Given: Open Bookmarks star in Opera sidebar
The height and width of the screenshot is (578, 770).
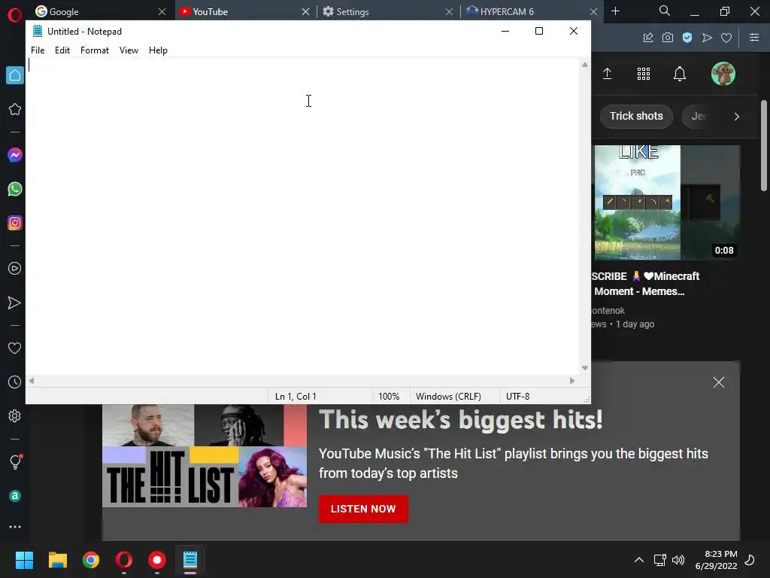Looking at the screenshot, I should (x=15, y=109).
